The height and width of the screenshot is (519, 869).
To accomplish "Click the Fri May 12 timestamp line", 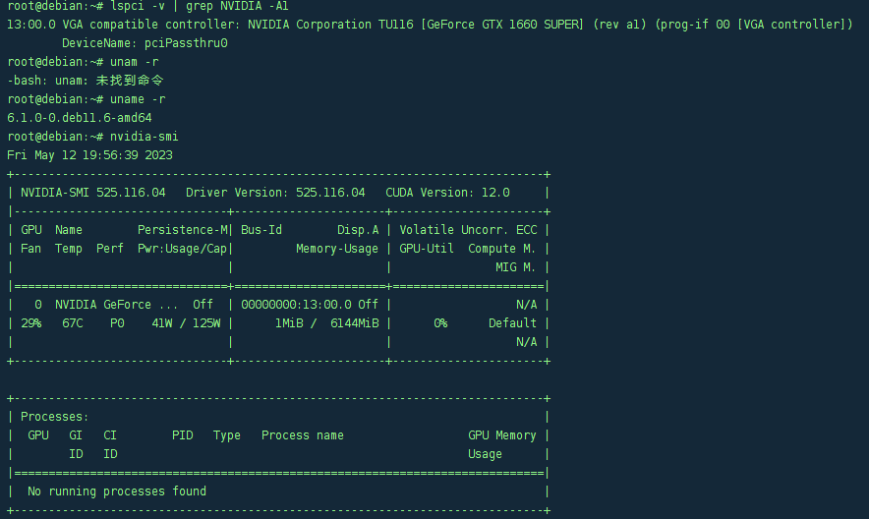I will [89, 155].
